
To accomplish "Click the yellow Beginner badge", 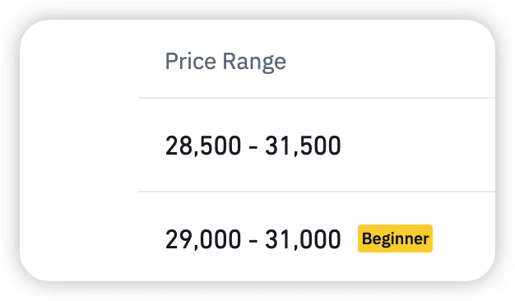I will (x=395, y=238).
